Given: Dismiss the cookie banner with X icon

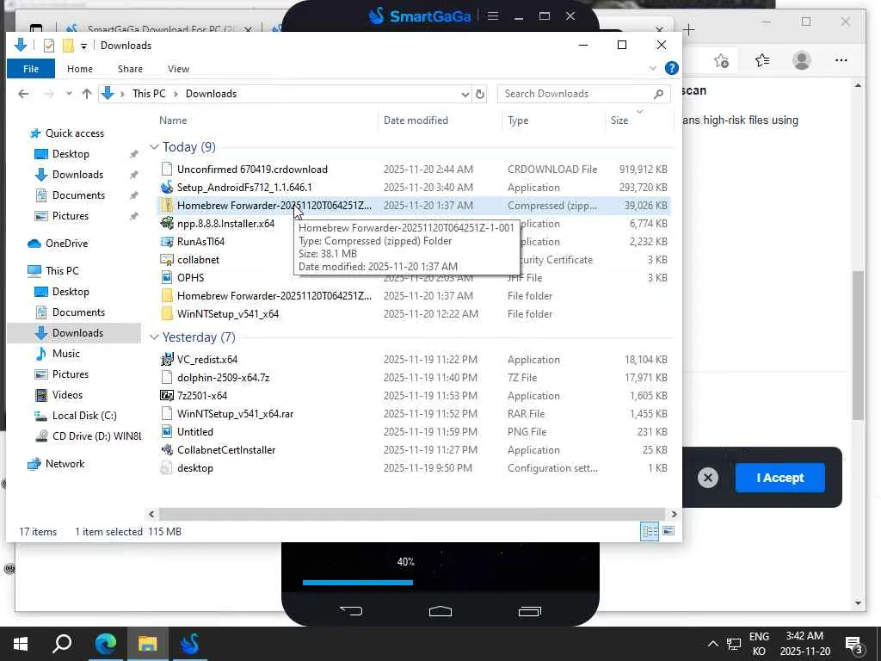Looking at the screenshot, I should (708, 478).
